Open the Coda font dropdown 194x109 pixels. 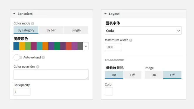pos(143,31)
